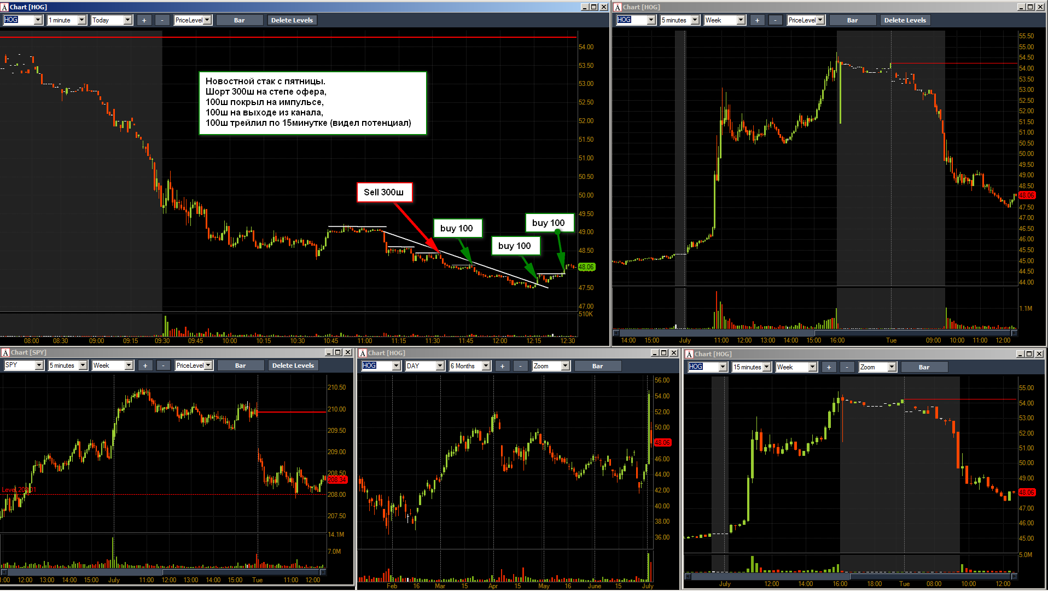Click minus button on 5 minutes HOG chart toolbar

tap(775, 20)
